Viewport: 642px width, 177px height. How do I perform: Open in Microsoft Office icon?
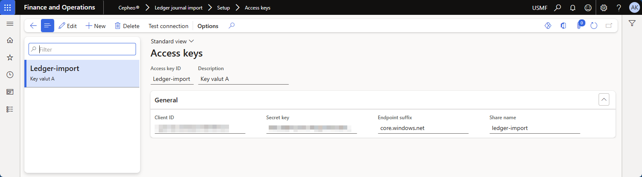point(563,26)
